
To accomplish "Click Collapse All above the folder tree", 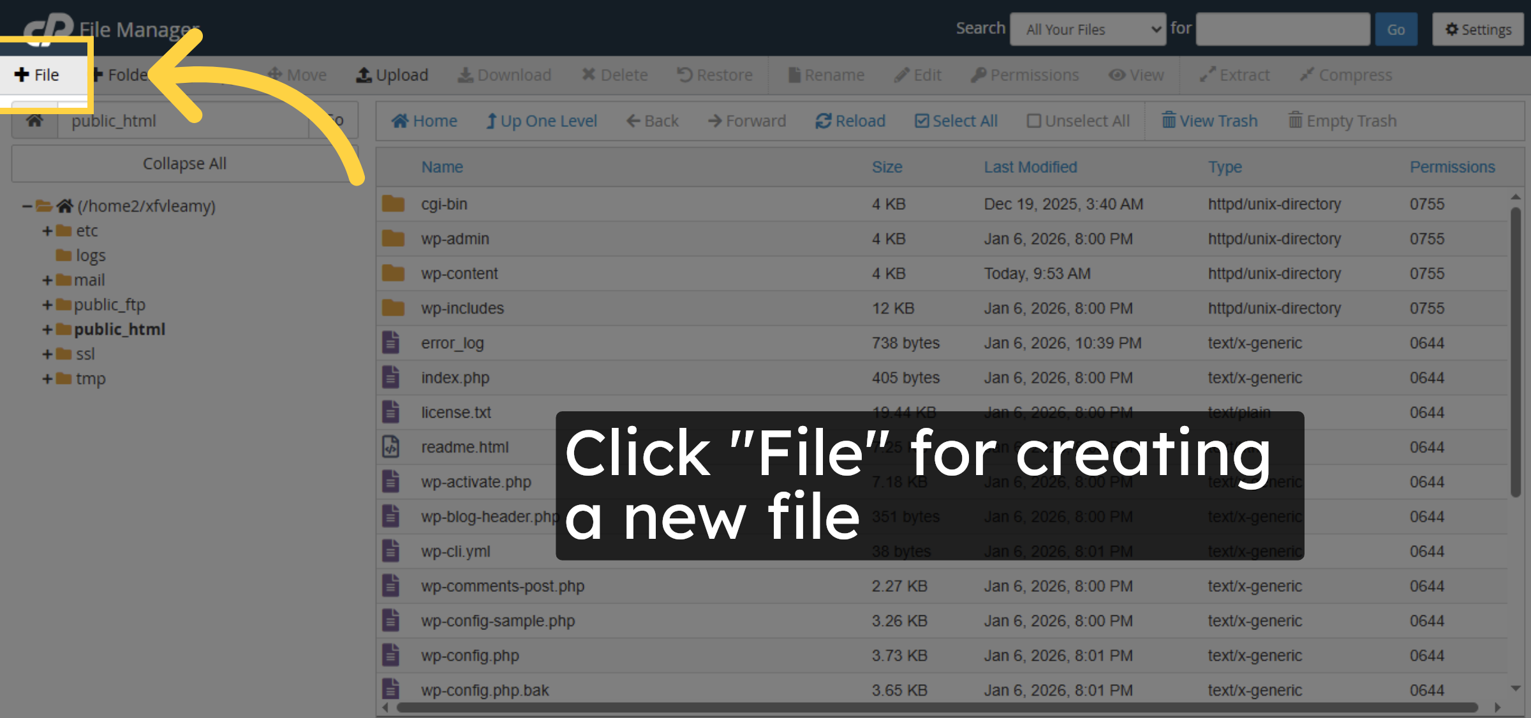I will [x=184, y=163].
